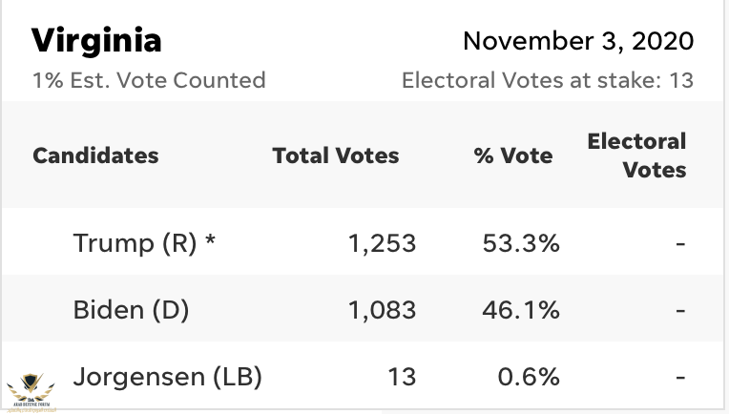Click the 1% Est. Vote Counted label
729x414 pixels.
tap(149, 80)
